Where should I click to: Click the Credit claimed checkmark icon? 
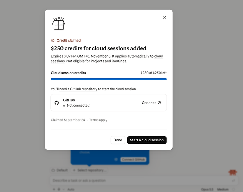(53, 40)
